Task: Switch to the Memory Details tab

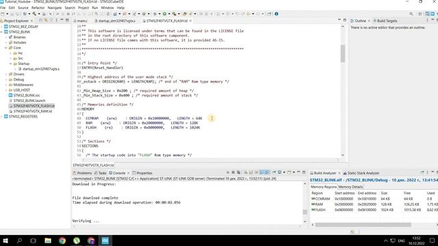Action: tap(350, 187)
